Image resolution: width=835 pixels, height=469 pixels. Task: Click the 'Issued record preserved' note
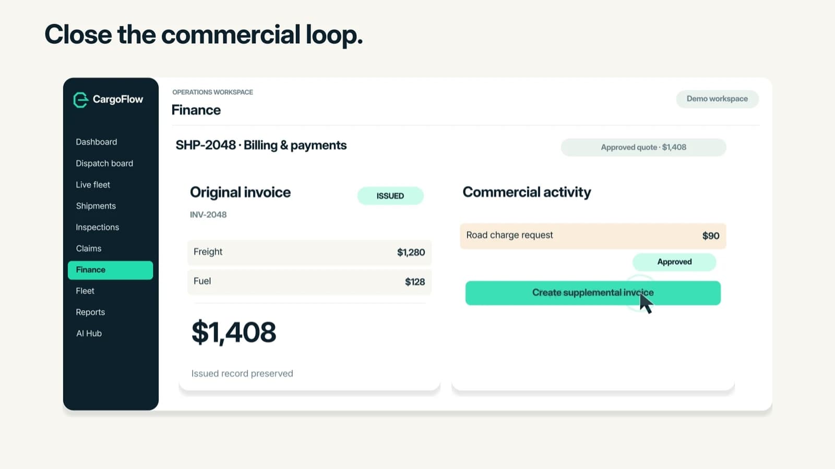[x=242, y=374]
